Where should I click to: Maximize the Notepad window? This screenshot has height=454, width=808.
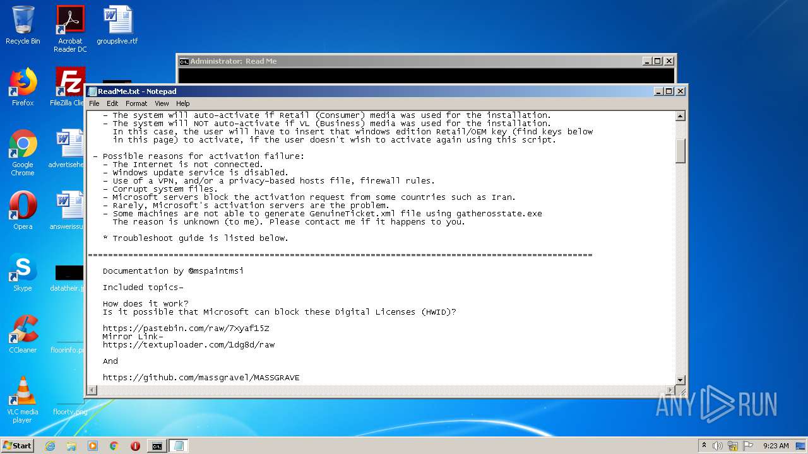pyautogui.click(x=669, y=91)
